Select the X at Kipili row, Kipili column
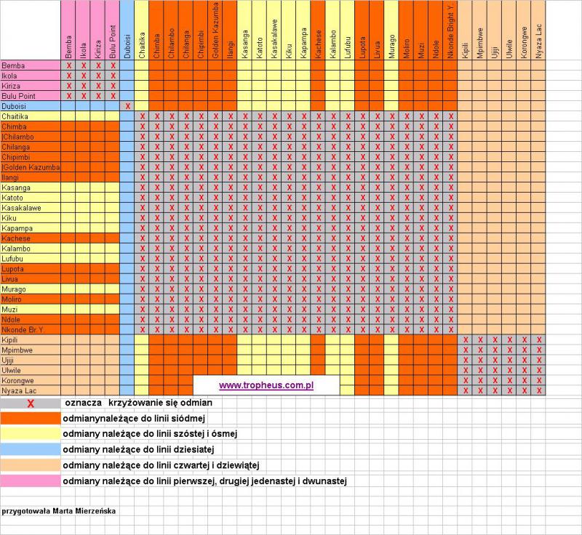Viewport: 582px width, 535px height. pos(466,339)
